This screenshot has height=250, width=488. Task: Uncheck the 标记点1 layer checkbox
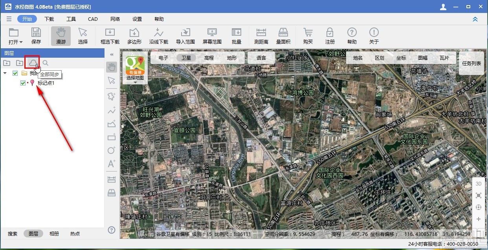23,83
